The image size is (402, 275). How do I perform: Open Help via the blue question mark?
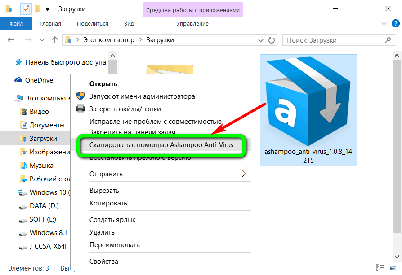point(396,23)
